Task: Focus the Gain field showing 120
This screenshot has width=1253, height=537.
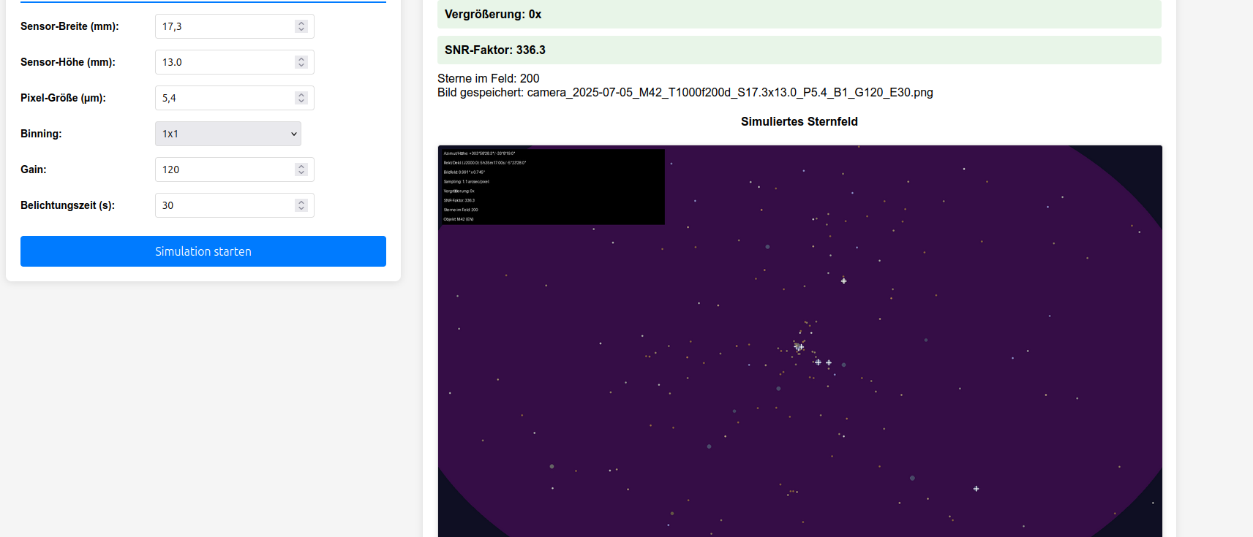Action: [235, 170]
